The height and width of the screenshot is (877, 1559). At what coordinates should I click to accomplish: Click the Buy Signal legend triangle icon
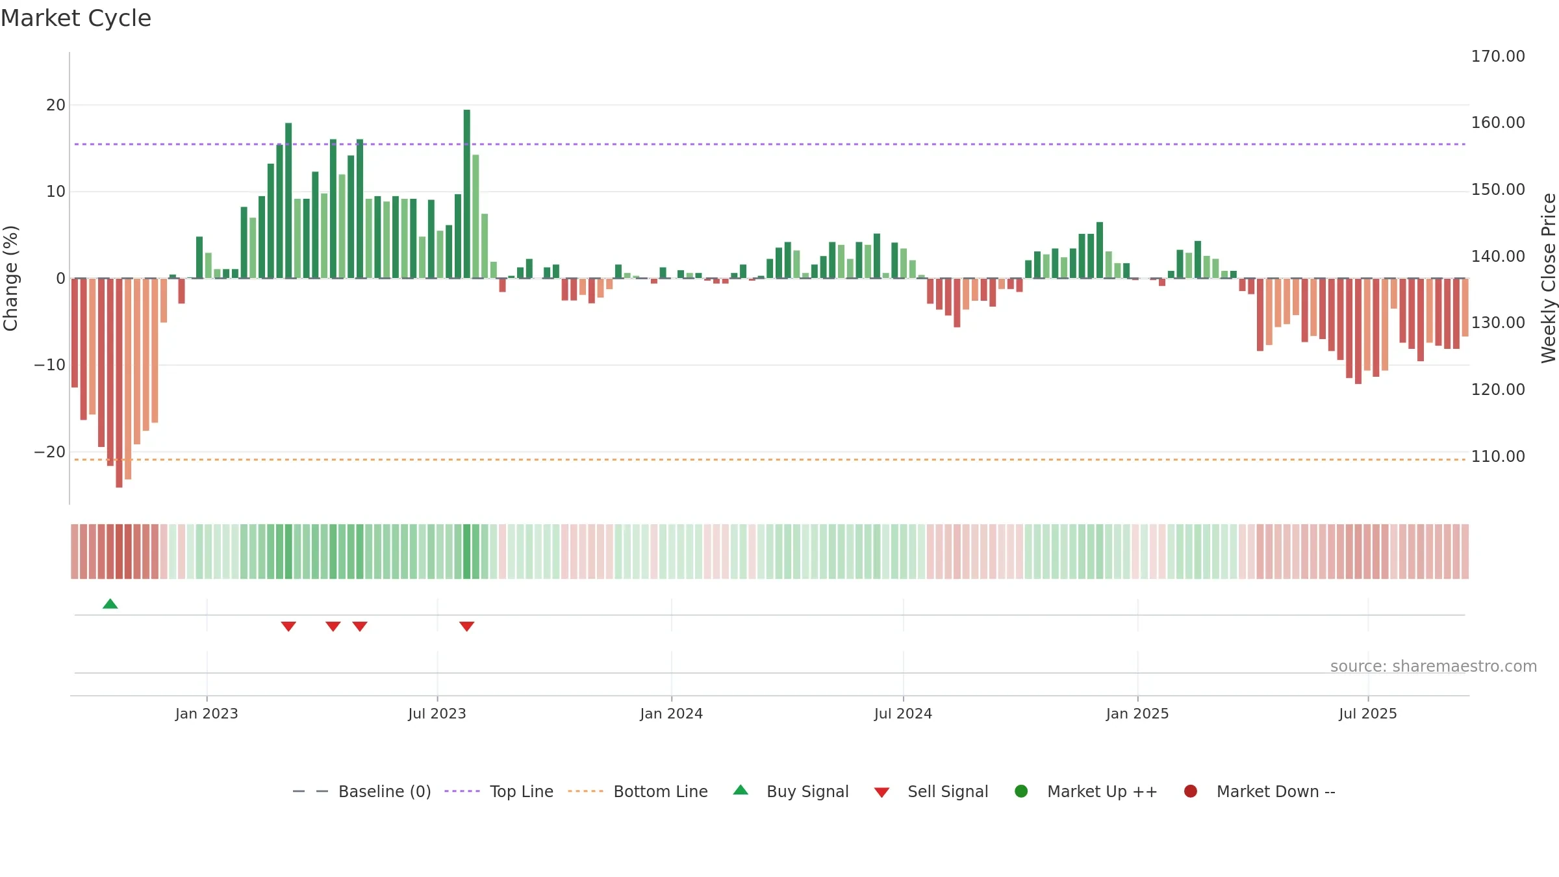pos(741,791)
